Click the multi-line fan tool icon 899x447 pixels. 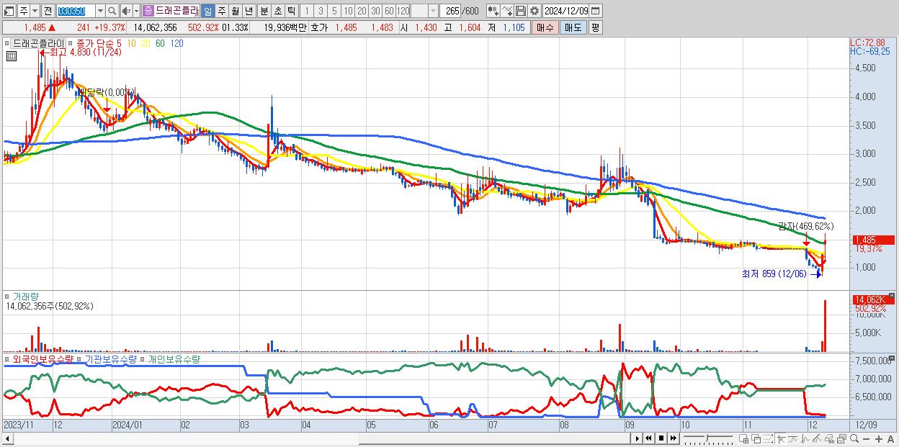[817, 439]
